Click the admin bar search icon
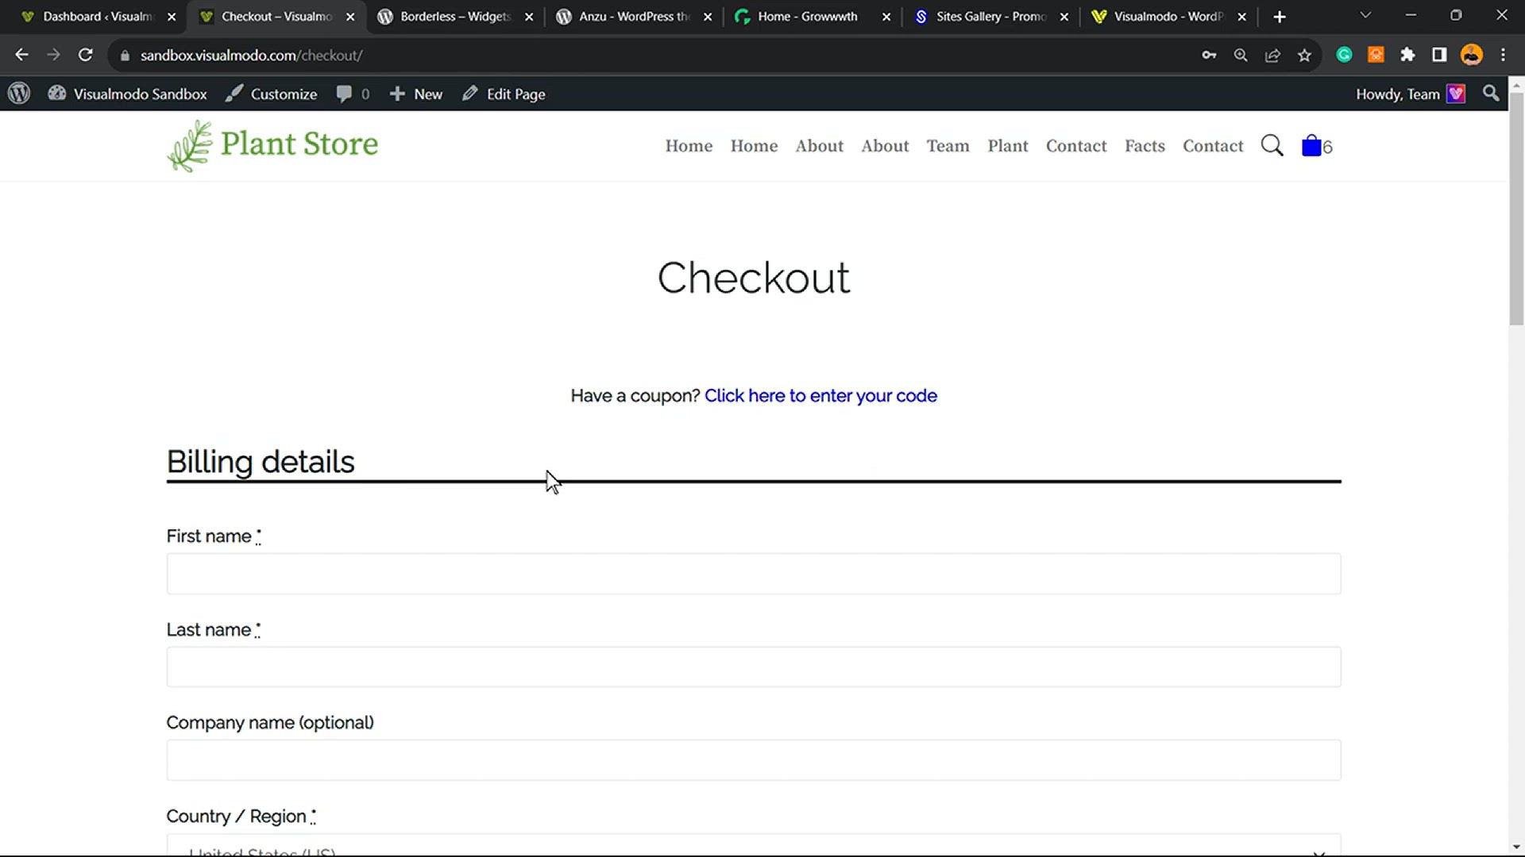The image size is (1525, 857). [x=1491, y=94]
